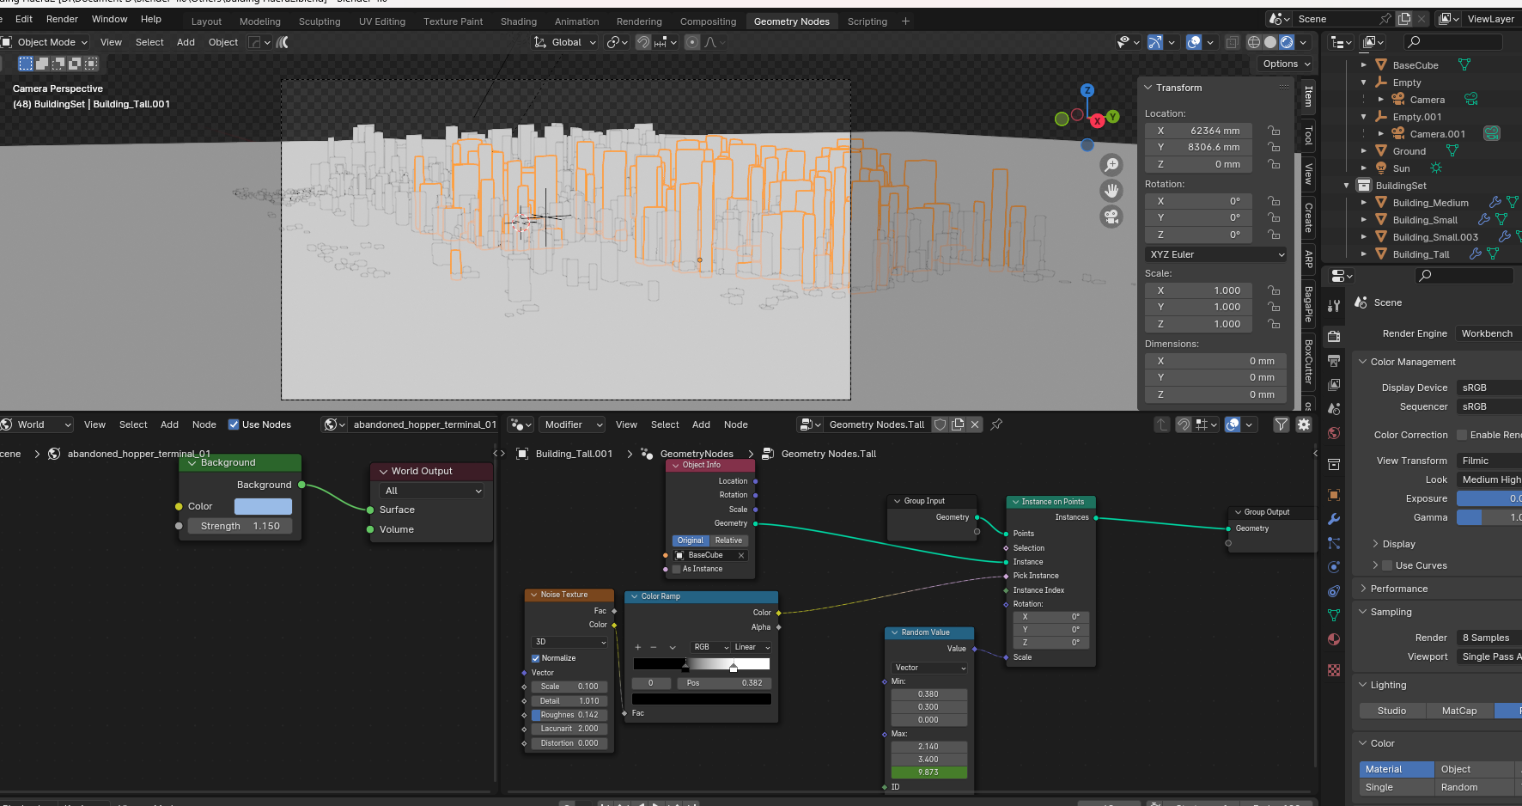Click modifier wrench icon of Building_Medium
Image resolution: width=1522 pixels, height=806 pixels.
pyautogui.click(x=1495, y=203)
